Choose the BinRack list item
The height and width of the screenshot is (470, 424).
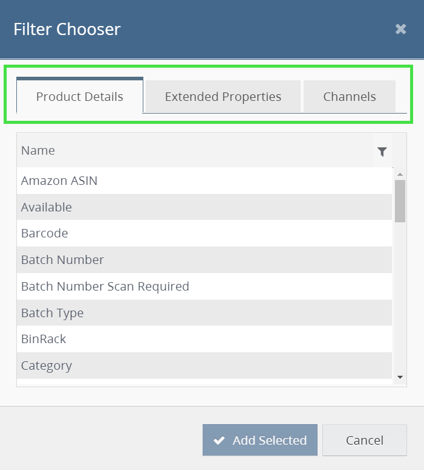coord(204,339)
